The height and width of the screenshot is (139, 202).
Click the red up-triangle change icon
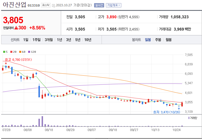click(16, 28)
